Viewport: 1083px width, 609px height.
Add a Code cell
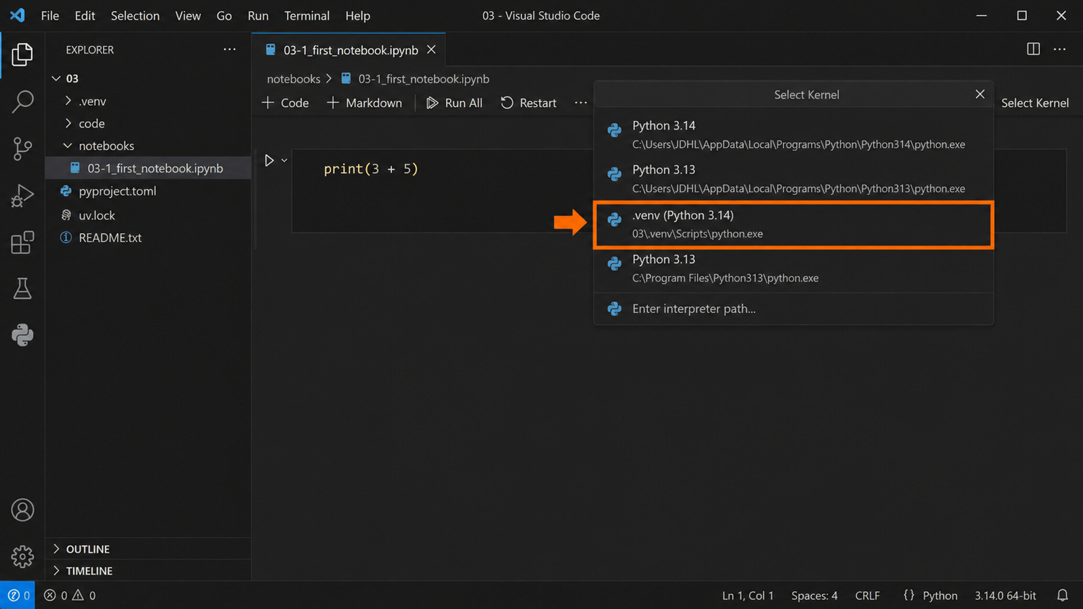pos(286,103)
